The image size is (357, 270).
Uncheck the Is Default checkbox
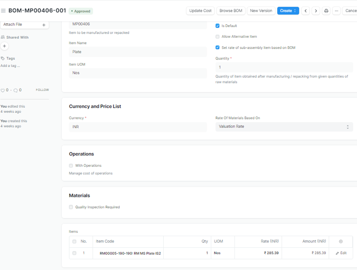tap(217, 26)
